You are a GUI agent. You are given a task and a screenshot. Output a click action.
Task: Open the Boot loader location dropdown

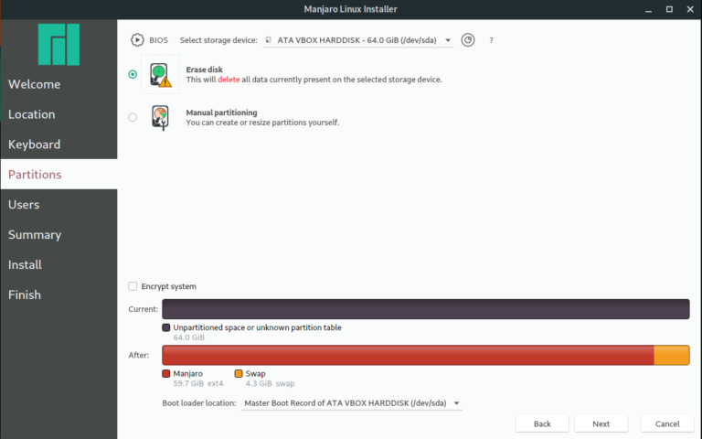click(x=351, y=403)
